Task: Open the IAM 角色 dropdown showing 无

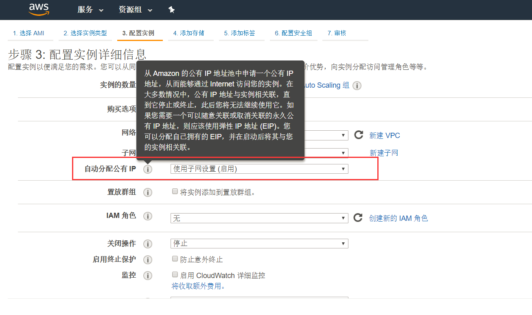Action: 259,218
